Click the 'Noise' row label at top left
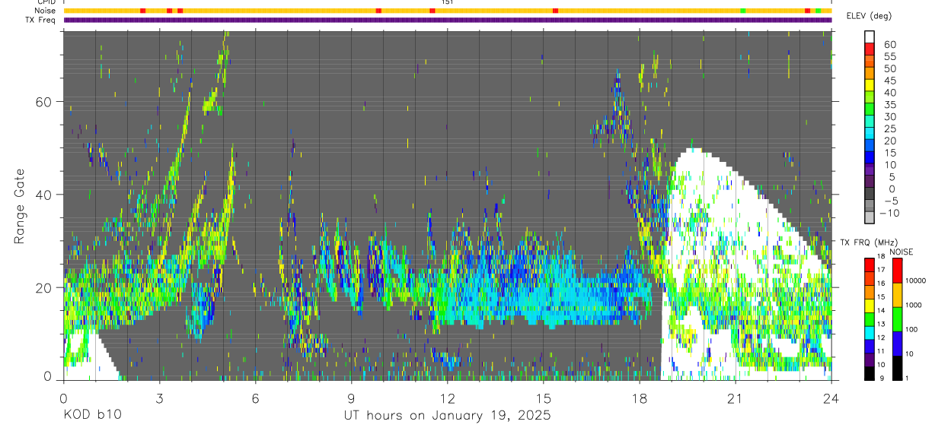The height and width of the screenshot is (431, 935). 44,11
